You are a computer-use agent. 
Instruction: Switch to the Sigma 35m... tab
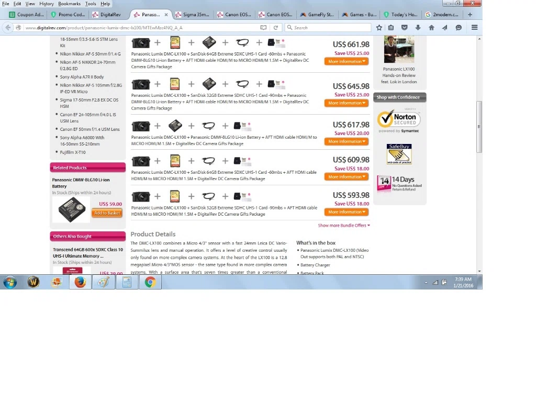point(192,15)
